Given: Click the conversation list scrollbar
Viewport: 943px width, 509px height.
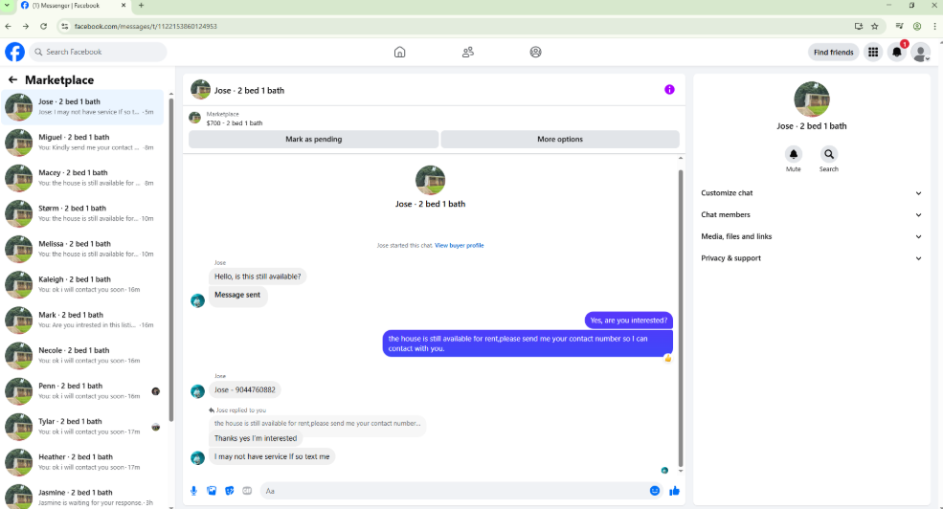Looking at the screenshot, I should [170, 258].
